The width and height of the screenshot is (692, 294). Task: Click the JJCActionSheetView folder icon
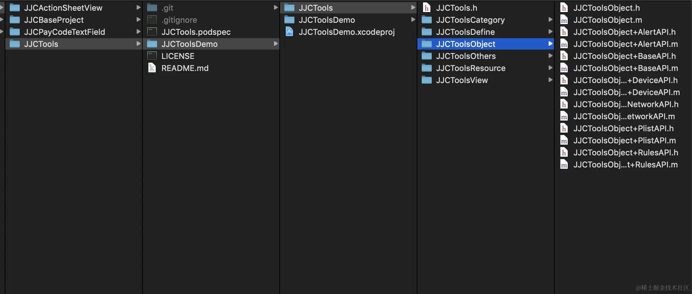(x=15, y=8)
